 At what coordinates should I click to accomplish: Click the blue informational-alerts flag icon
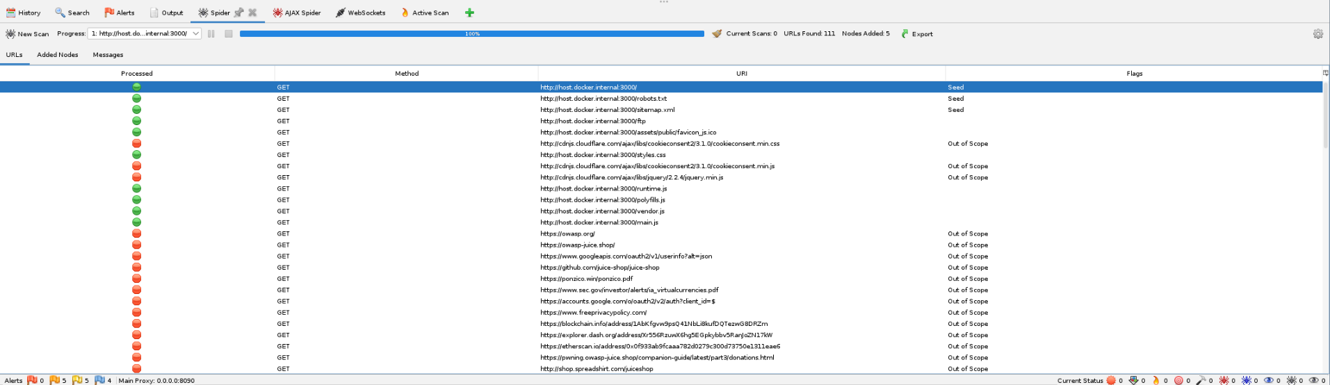99,380
